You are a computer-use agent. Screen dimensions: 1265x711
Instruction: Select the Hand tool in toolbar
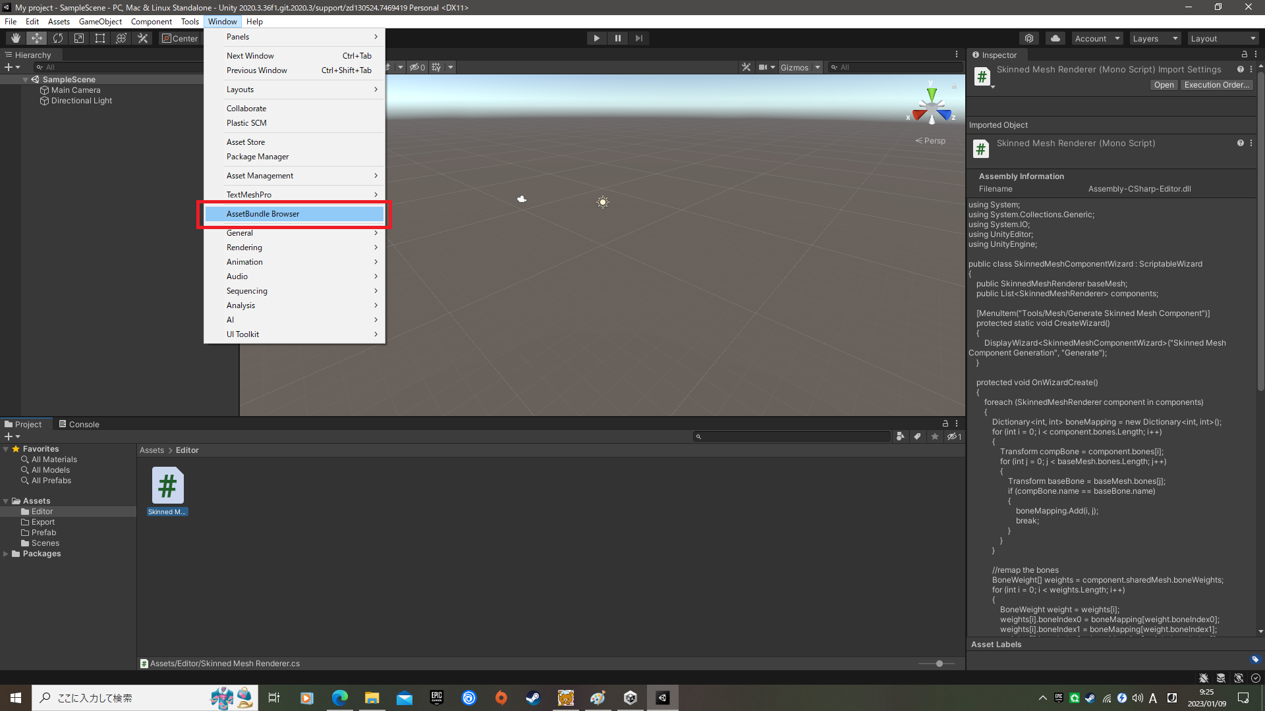pos(15,38)
